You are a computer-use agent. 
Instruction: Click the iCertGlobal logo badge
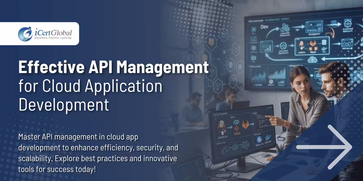coord(39,33)
